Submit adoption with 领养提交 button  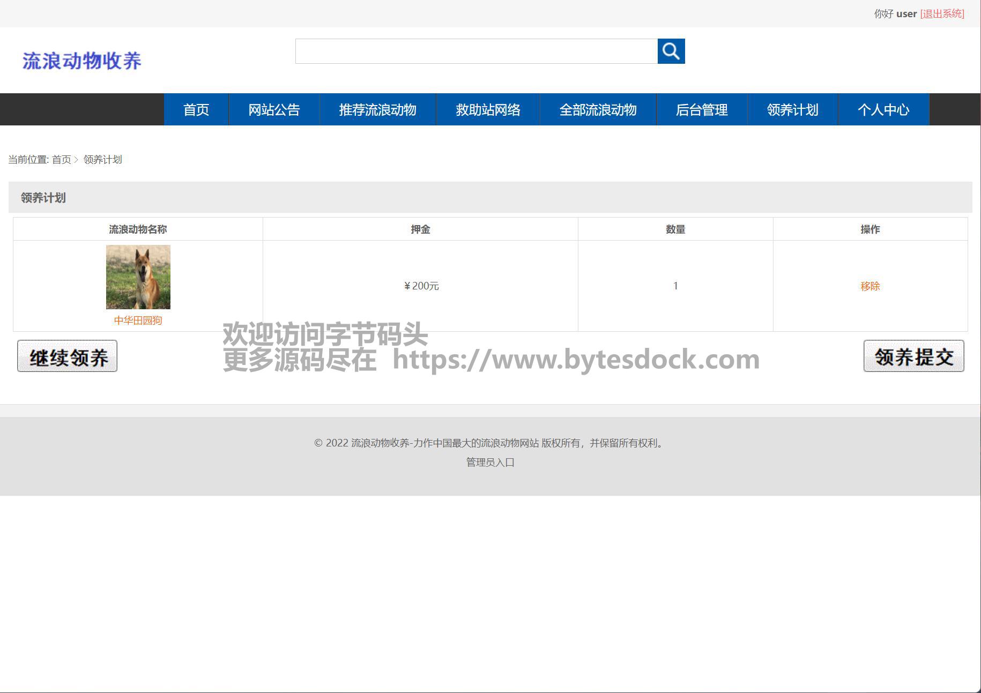click(x=913, y=356)
